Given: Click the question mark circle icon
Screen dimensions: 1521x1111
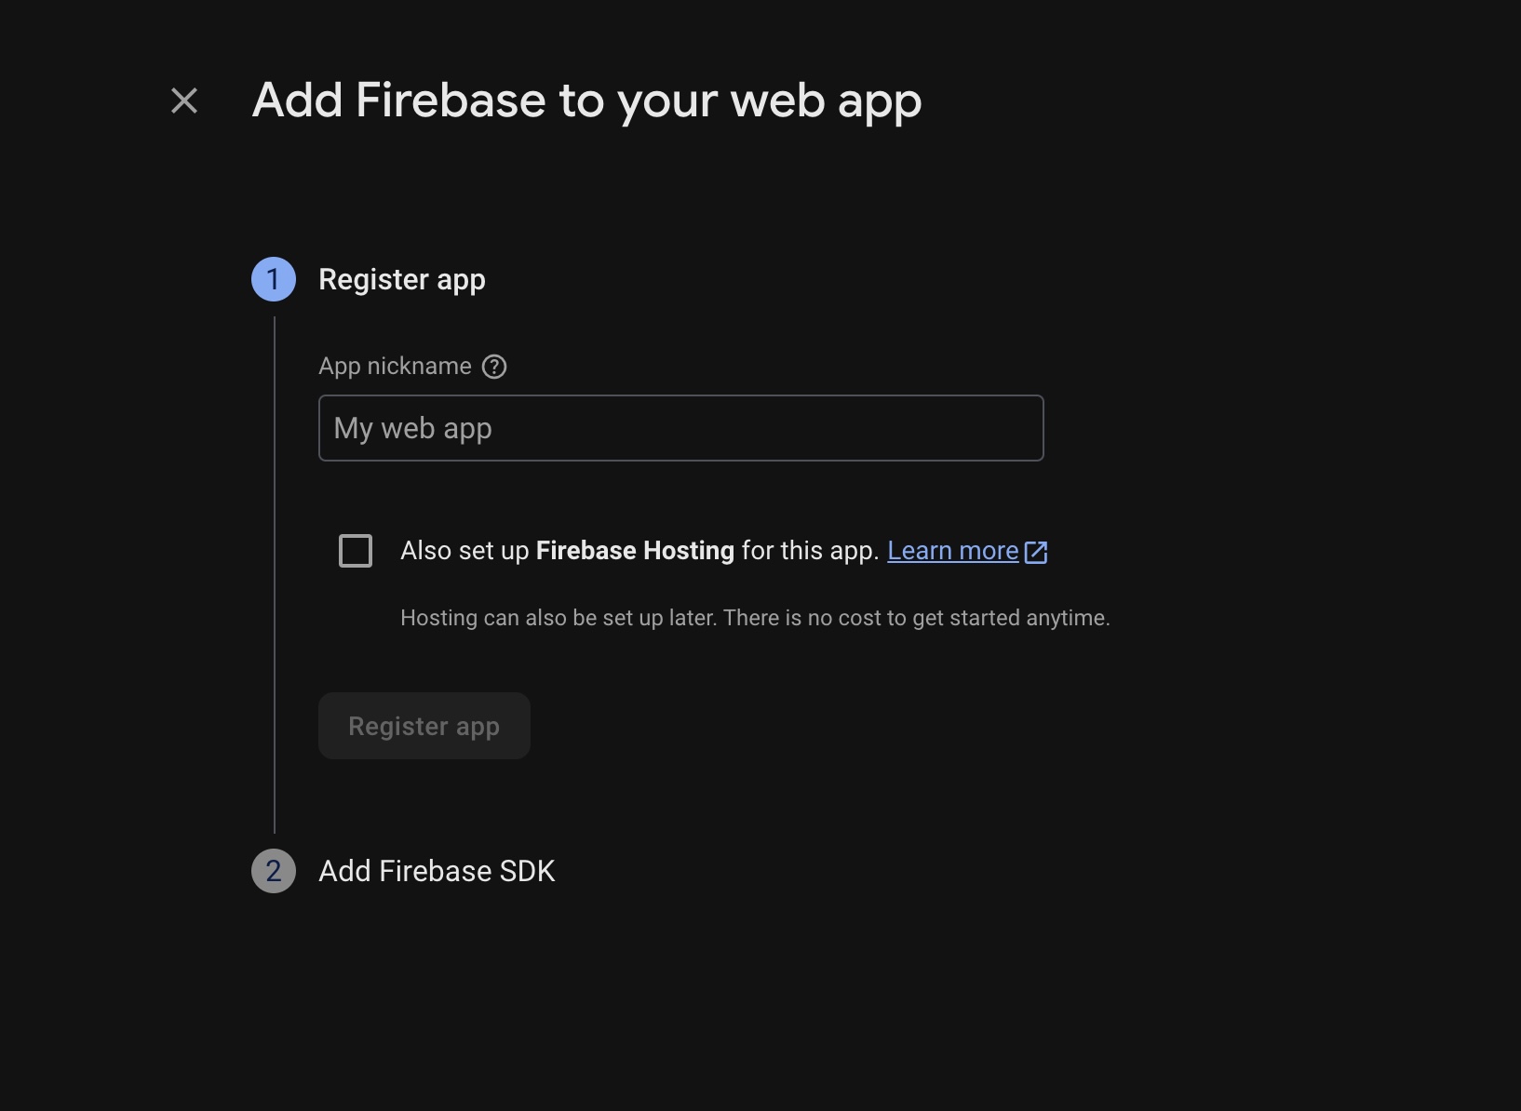Looking at the screenshot, I should pos(494,367).
